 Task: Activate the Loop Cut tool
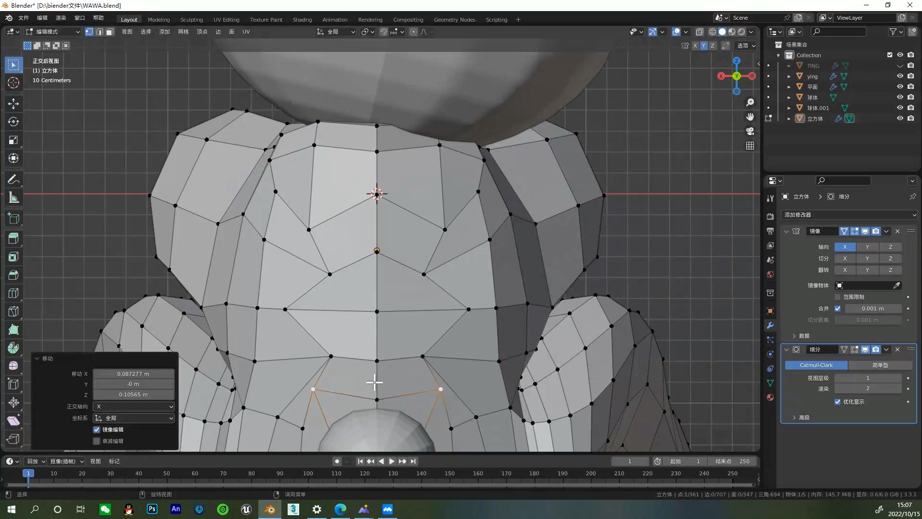pos(13,293)
